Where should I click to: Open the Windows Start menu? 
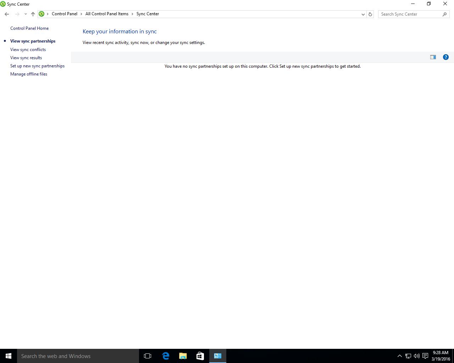coord(9,356)
